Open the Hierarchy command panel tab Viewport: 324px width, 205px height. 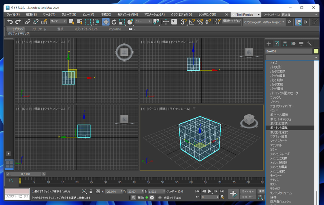pyautogui.click(x=285, y=43)
